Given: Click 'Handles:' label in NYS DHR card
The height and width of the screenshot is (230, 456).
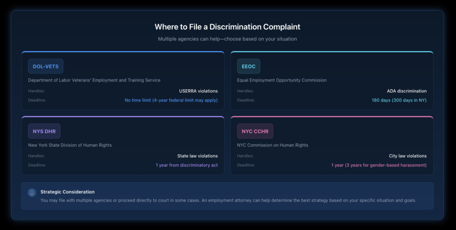Looking at the screenshot, I should click(x=37, y=156).
